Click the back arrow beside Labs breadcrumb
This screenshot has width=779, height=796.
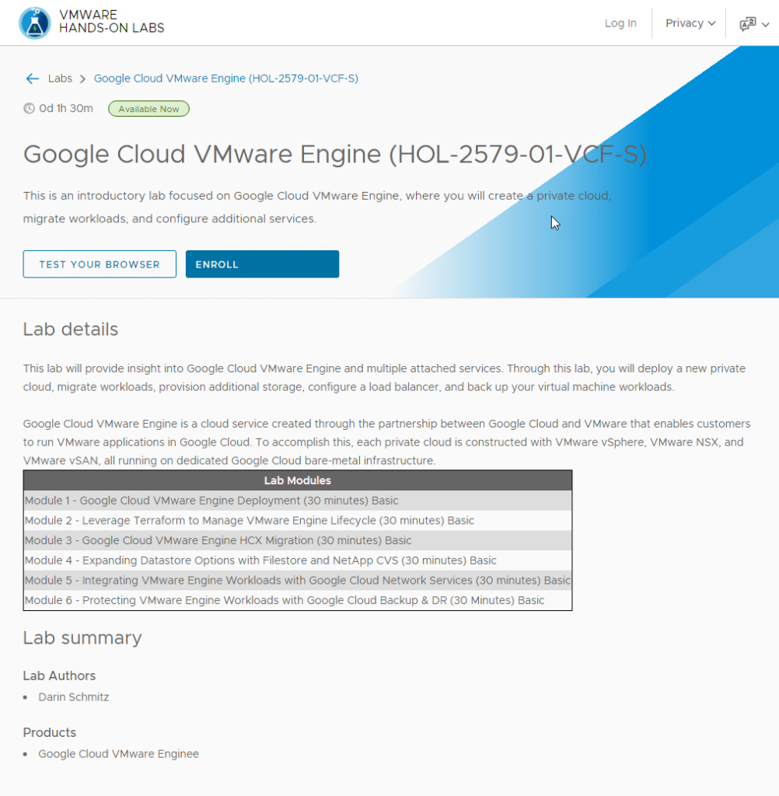coord(31,79)
